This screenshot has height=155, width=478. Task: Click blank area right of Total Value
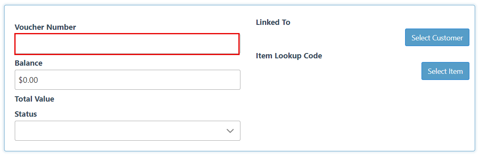coord(146,99)
